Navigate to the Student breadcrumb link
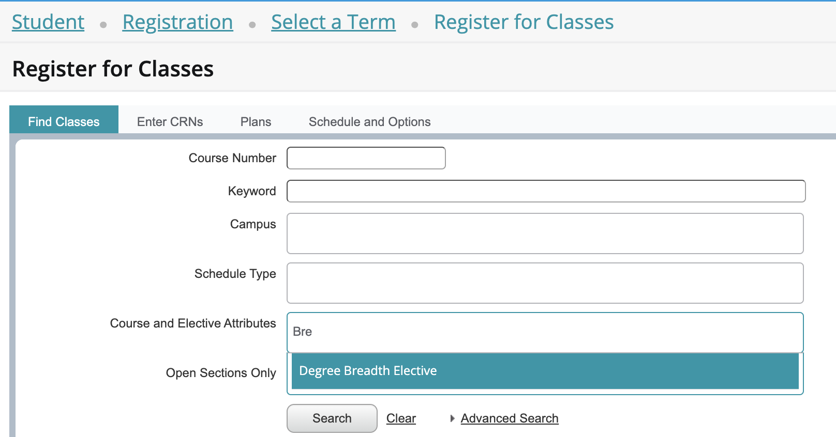 coord(48,22)
